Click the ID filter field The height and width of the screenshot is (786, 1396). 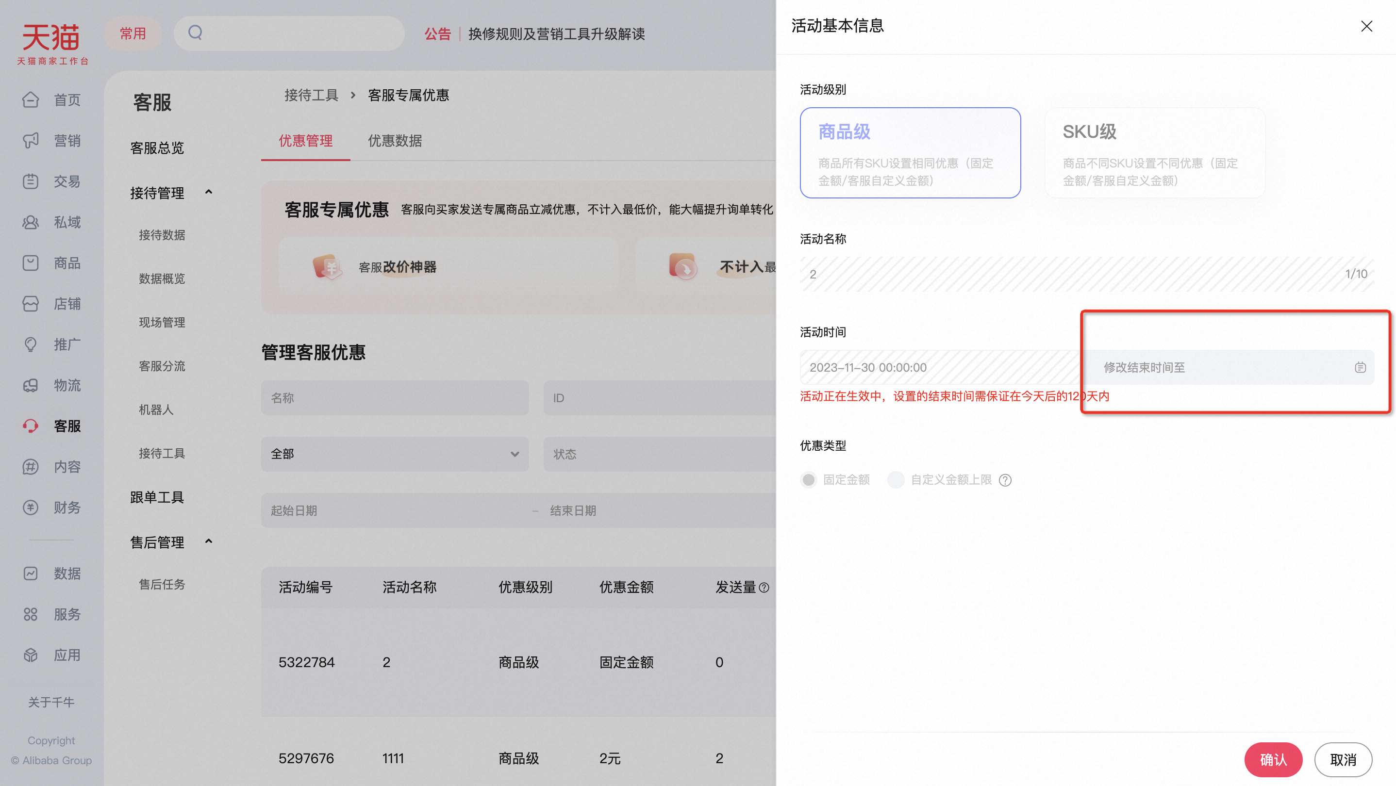(x=660, y=397)
